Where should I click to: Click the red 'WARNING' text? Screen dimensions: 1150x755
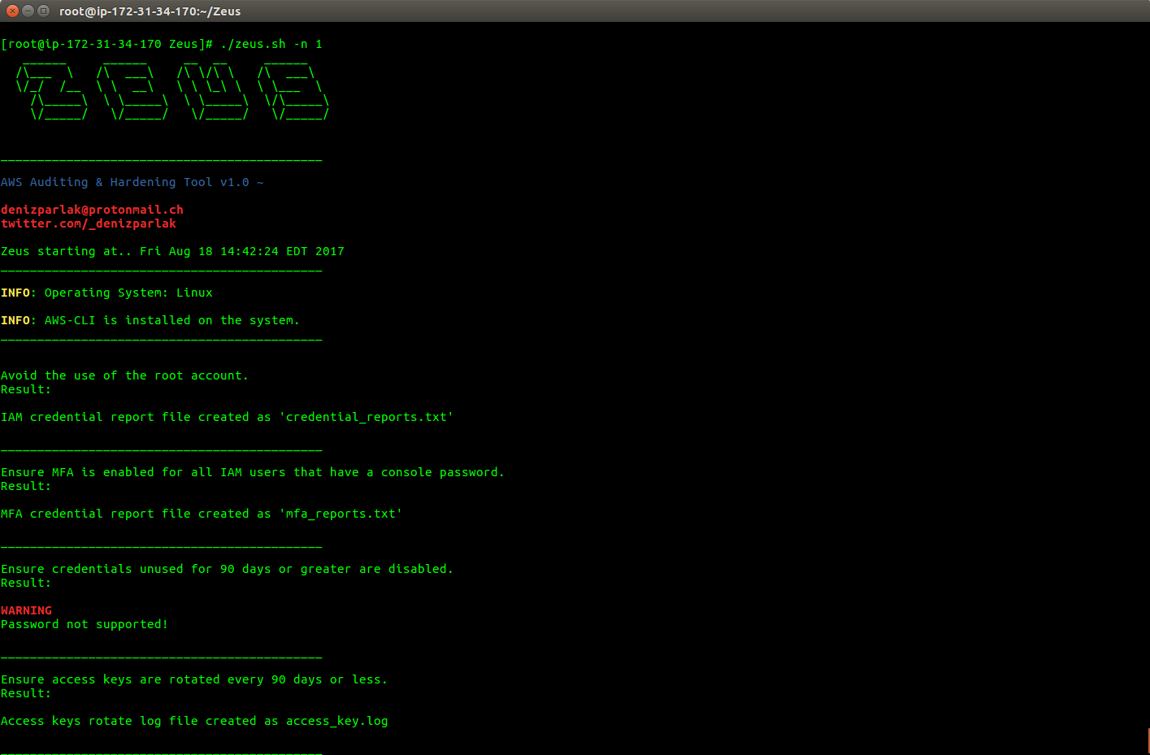(26, 610)
